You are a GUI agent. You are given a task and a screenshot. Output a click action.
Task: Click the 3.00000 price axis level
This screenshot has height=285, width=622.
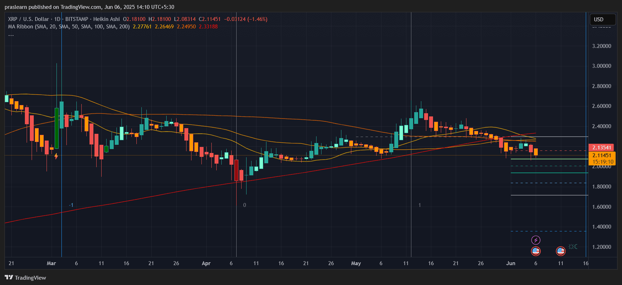click(601, 66)
